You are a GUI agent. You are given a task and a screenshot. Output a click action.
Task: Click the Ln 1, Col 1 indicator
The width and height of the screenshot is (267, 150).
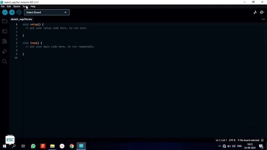tap(221, 140)
